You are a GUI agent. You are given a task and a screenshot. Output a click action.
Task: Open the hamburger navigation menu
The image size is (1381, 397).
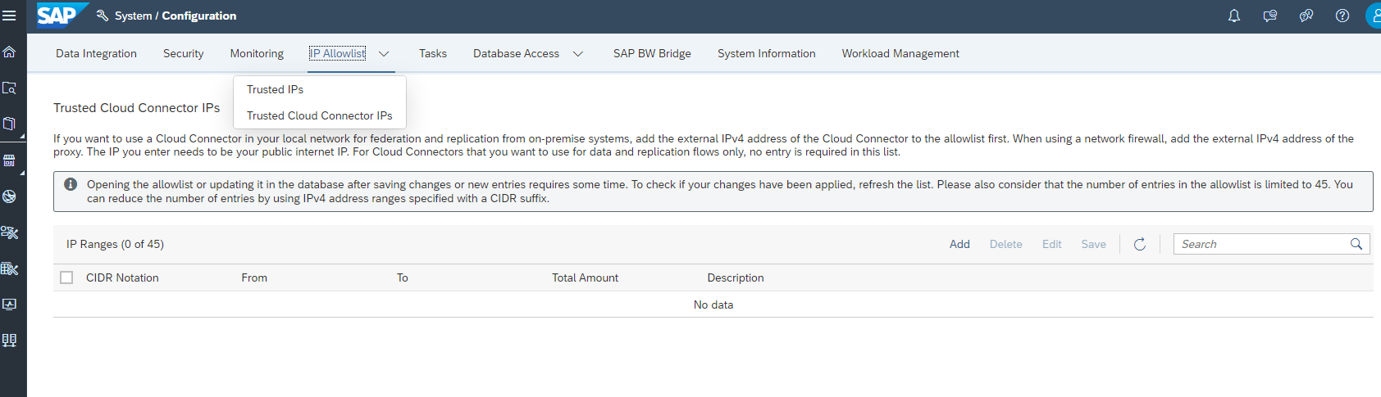[x=10, y=16]
